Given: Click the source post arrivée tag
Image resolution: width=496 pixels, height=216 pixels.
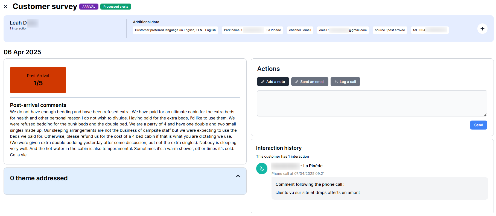Looking at the screenshot, I should click(x=390, y=30).
